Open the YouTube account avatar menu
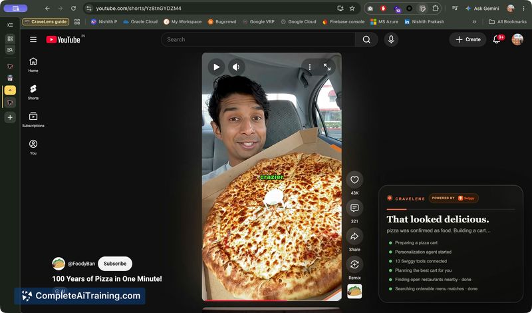 click(x=517, y=39)
